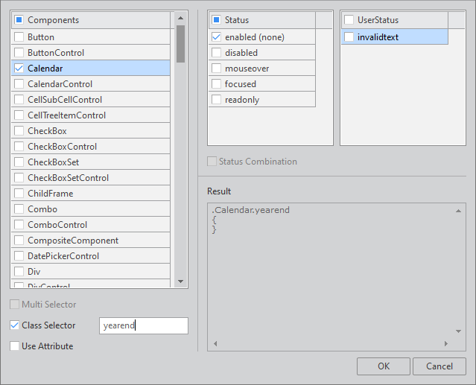Screen dimensions: 476x385
Task: Select the ComboControl checkbox
Action: (19, 225)
